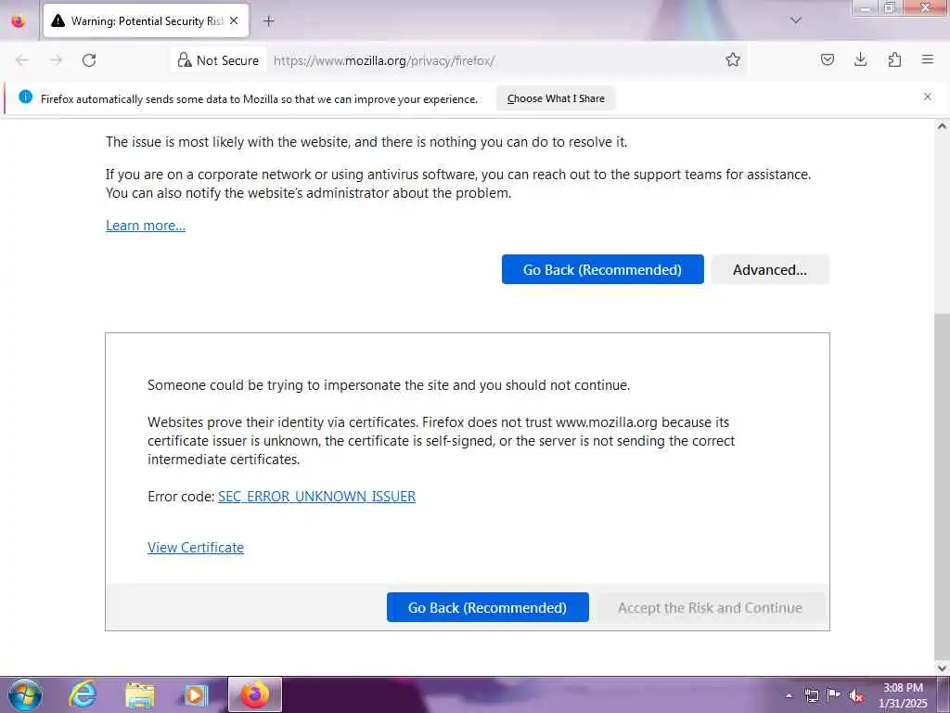The height and width of the screenshot is (713, 950).
Task: Reload the current page
Action: (x=89, y=60)
